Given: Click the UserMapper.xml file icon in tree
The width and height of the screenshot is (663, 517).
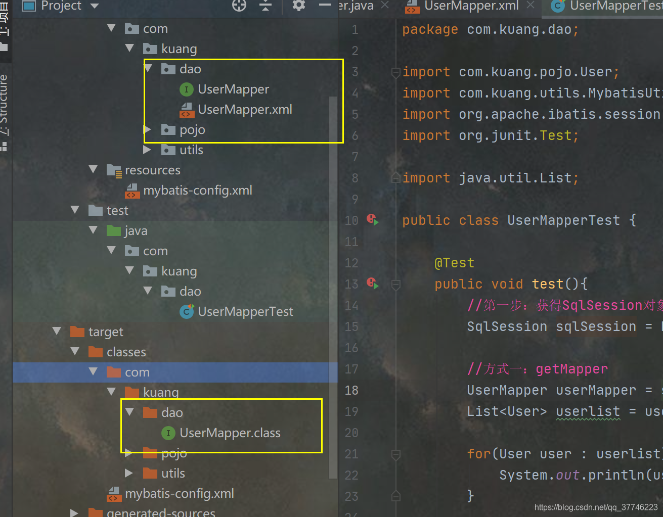Looking at the screenshot, I should (187, 110).
